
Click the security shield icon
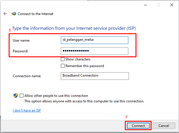tap(16, 96)
